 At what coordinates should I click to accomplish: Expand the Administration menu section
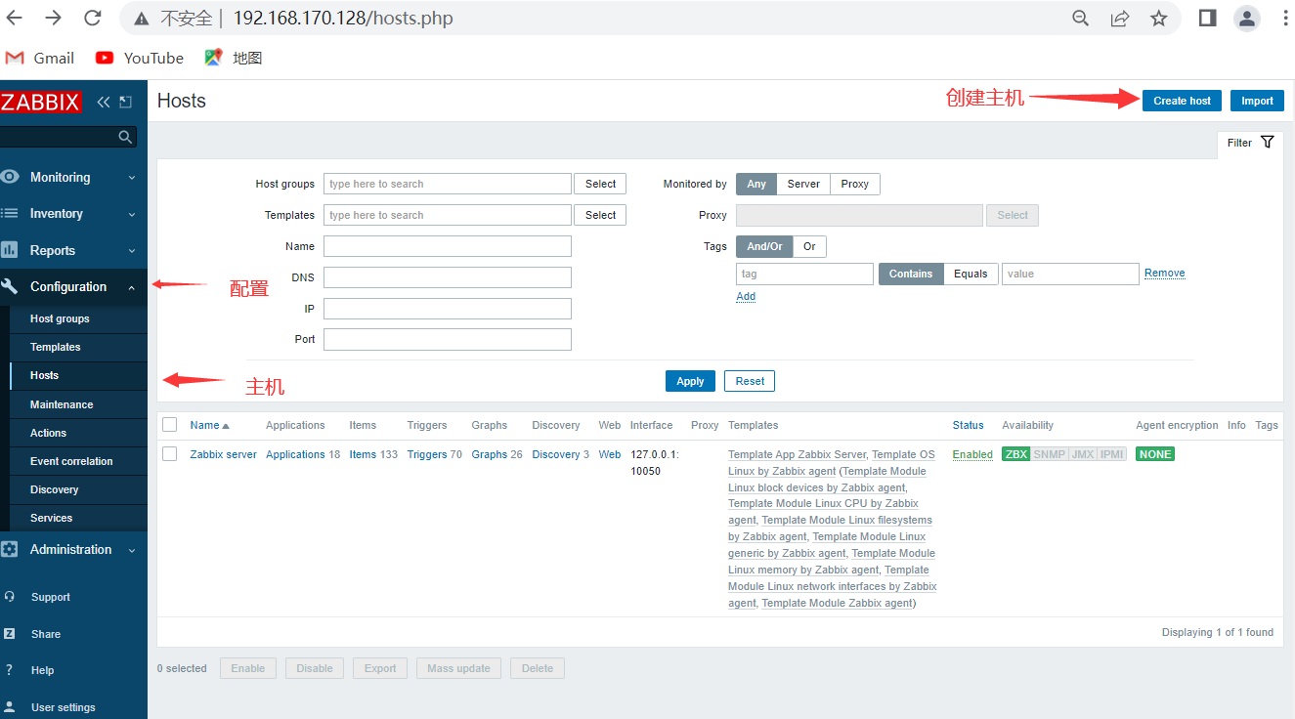coord(73,549)
